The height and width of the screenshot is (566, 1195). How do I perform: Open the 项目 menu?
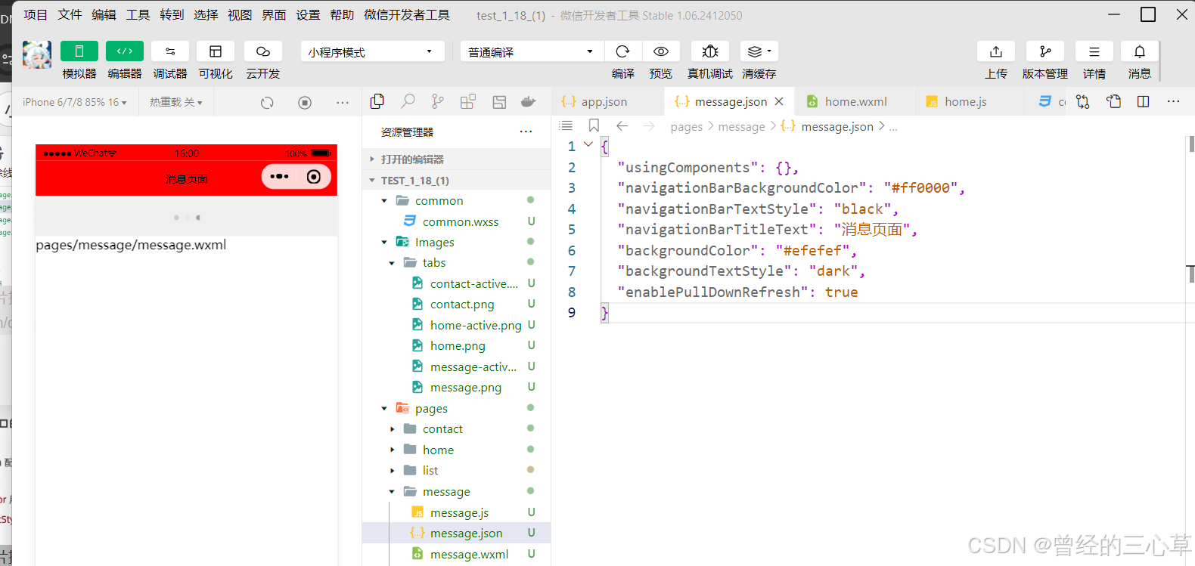click(x=36, y=14)
